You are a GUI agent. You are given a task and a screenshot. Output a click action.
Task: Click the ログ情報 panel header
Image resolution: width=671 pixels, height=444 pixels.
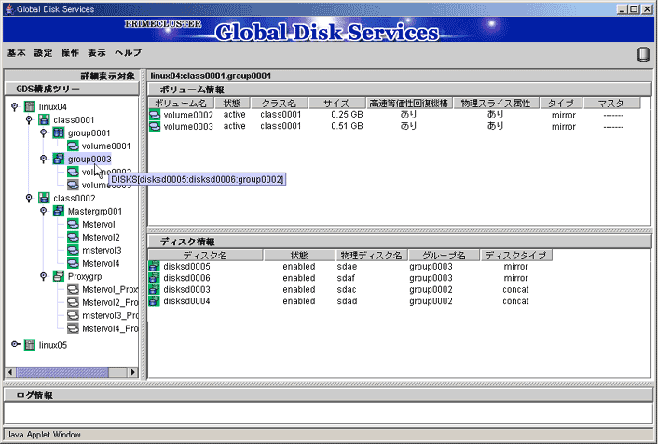click(328, 395)
